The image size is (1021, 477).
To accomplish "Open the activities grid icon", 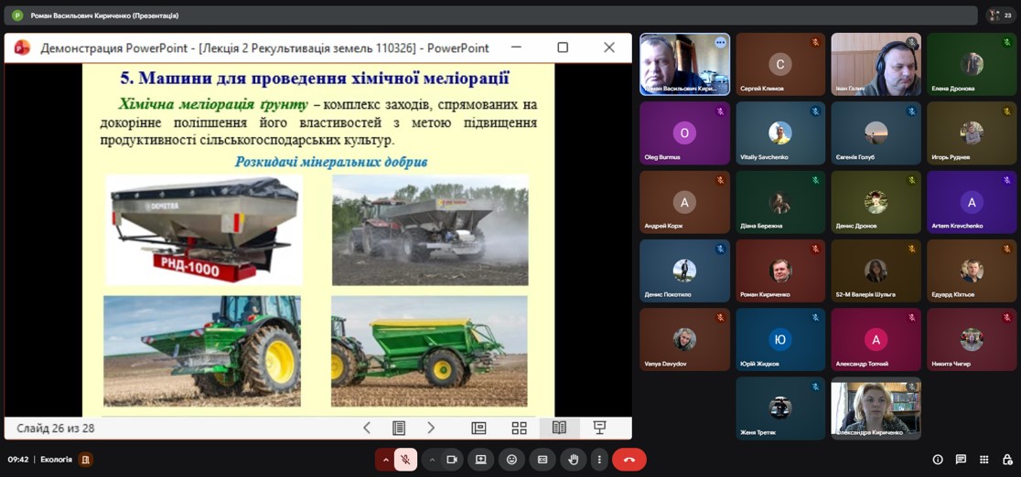I will (983, 460).
